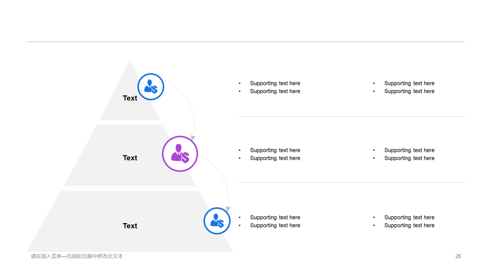Click the Text label in the bottom pyramid tier
Image resolution: width=492 pixels, height=277 pixels.
tap(130, 226)
